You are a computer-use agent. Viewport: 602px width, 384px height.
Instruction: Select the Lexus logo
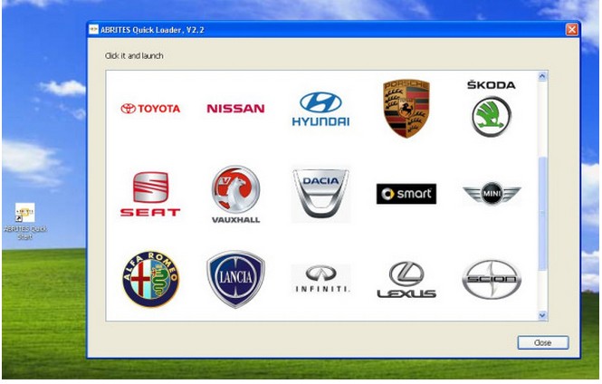[406, 280]
